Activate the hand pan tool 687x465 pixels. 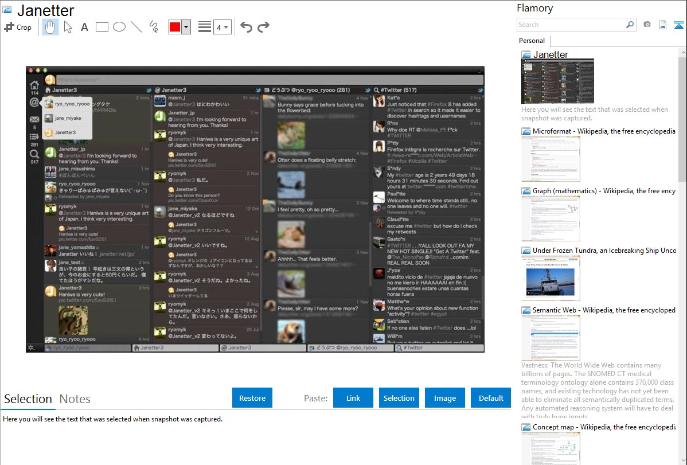click(x=50, y=27)
